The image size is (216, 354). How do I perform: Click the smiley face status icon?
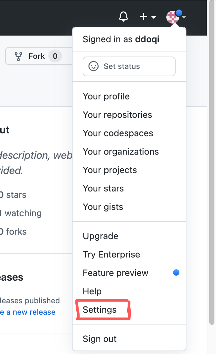click(x=93, y=66)
